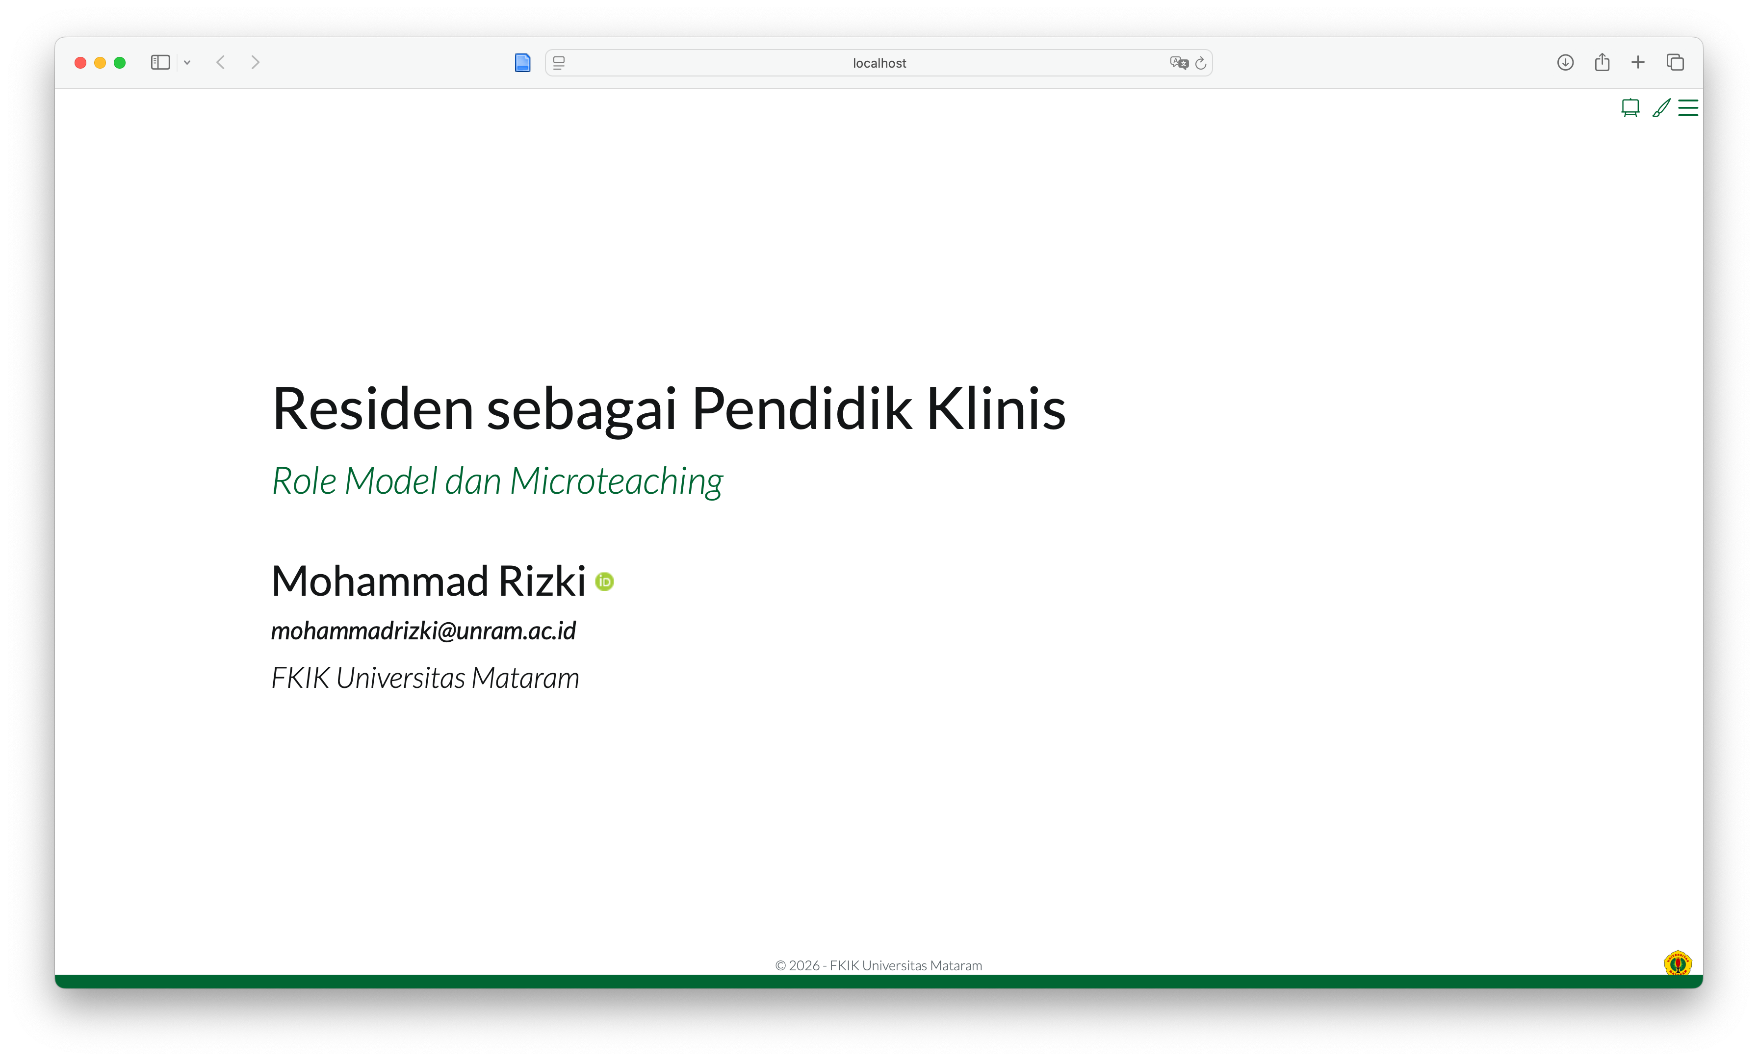
Task: Show tab overview
Action: (x=1675, y=63)
